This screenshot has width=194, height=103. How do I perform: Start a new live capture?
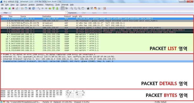pyautogui.click(x=9, y=8)
